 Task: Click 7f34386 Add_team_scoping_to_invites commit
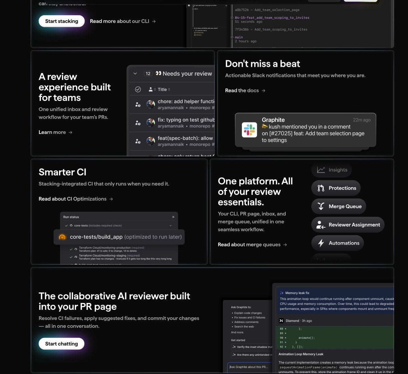(271, 29)
